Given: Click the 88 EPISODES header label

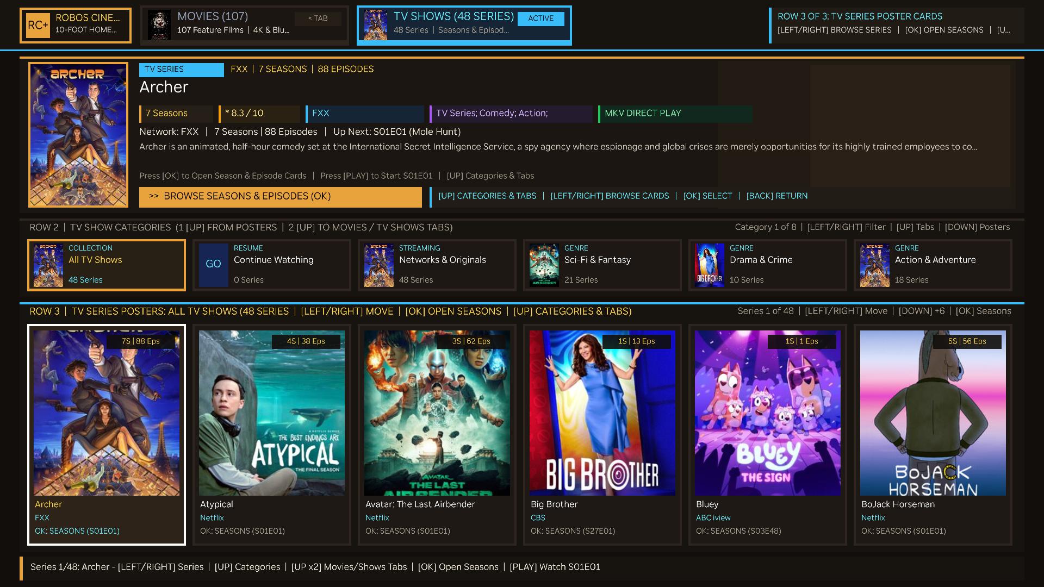Looking at the screenshot, I should [345, 70].
